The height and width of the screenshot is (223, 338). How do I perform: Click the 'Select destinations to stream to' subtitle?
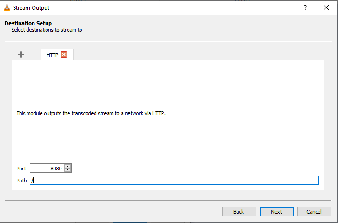click(x=47, y=30)
